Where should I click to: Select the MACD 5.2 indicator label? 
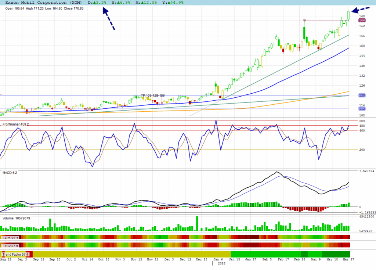(10, 172)
